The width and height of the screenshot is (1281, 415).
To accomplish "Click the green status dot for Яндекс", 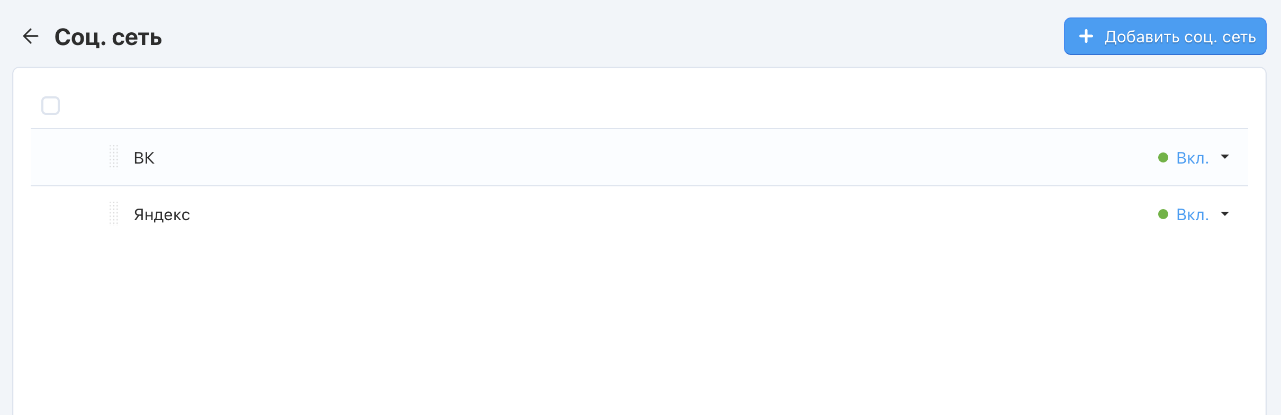I will click(1163, 214).
